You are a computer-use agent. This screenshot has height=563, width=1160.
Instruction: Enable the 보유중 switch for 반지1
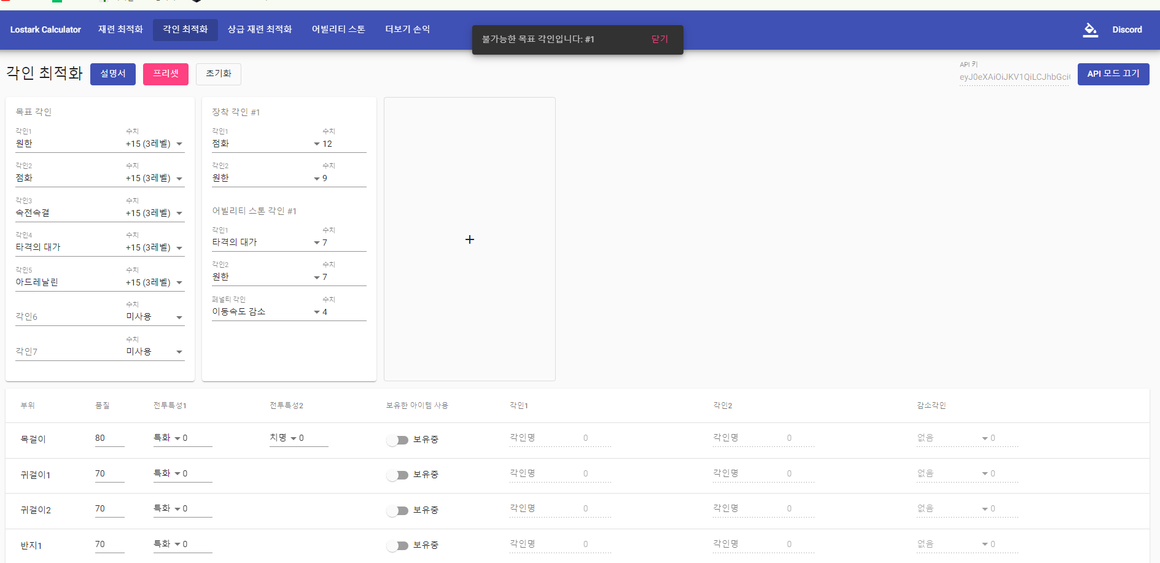[x=397, y=545]
